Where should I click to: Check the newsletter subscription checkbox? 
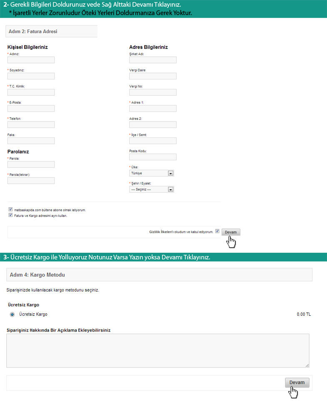pos(10,210)
